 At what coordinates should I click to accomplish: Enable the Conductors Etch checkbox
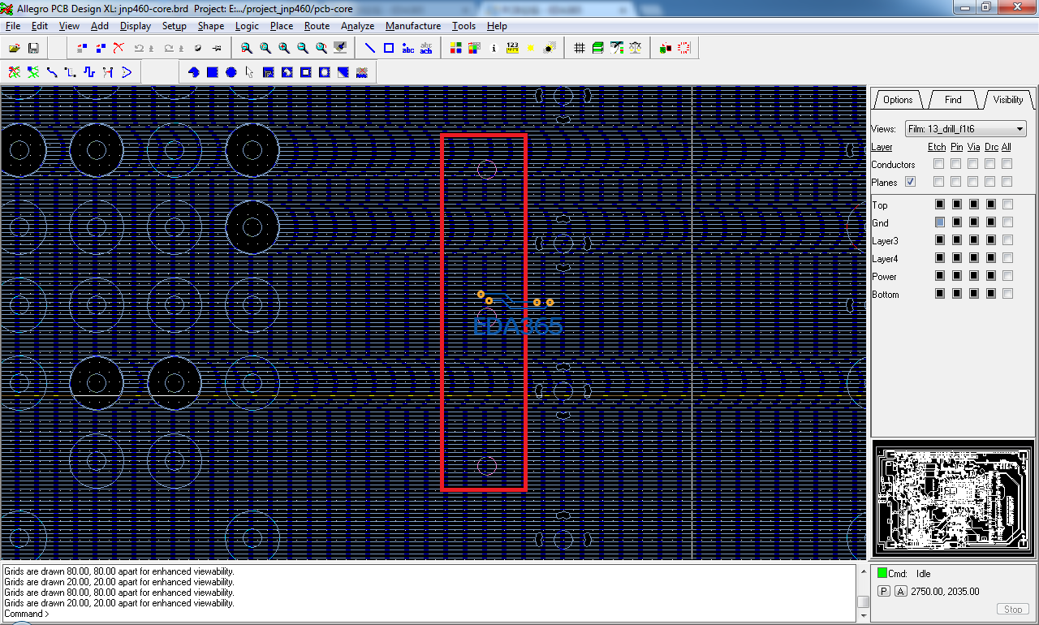(x=938, y=164)
